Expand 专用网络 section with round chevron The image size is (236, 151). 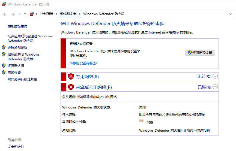pos(215,76)
